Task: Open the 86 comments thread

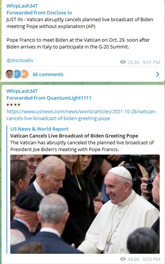Action: pos(48,74)
